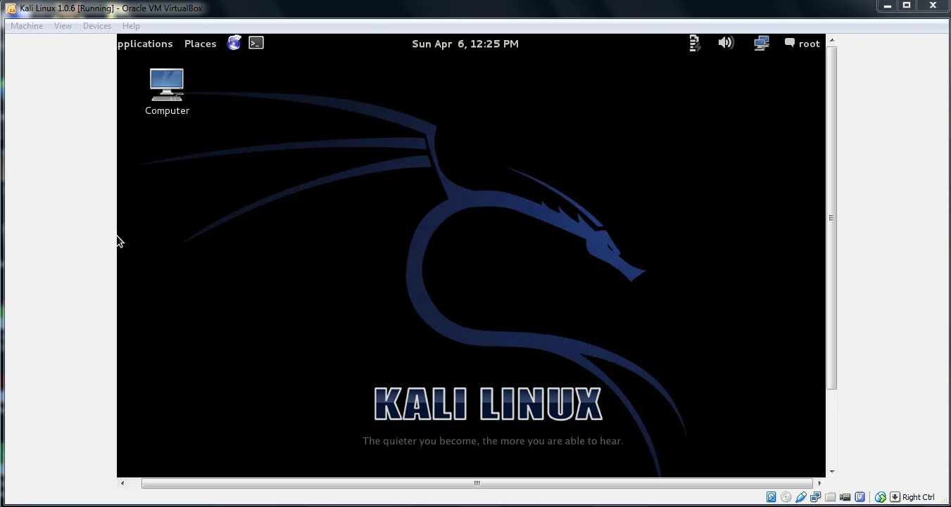This screenshot has width=951, height=507.
Task: Click the scroll left arrow
Action: click(x=122, y=483)
